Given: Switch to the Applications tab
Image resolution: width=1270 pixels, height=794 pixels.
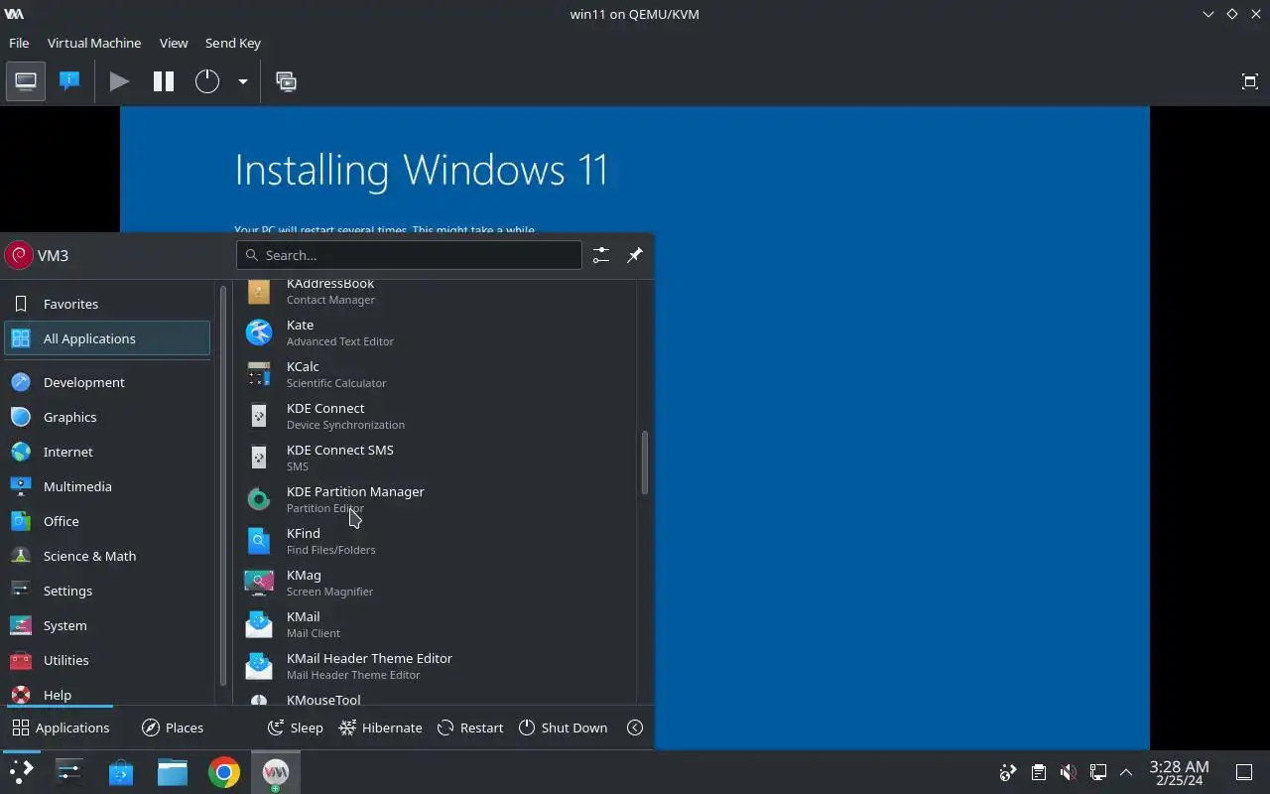Looking at the screenshot, I should pyautogui.click(x=61, y=728).
